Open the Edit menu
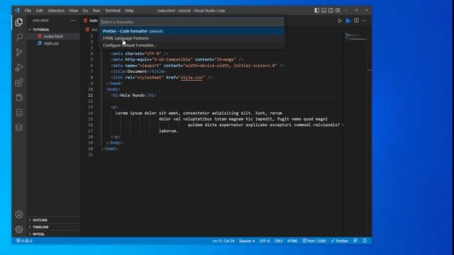Viewport: 454px width, 255px height. pos(40,11)
